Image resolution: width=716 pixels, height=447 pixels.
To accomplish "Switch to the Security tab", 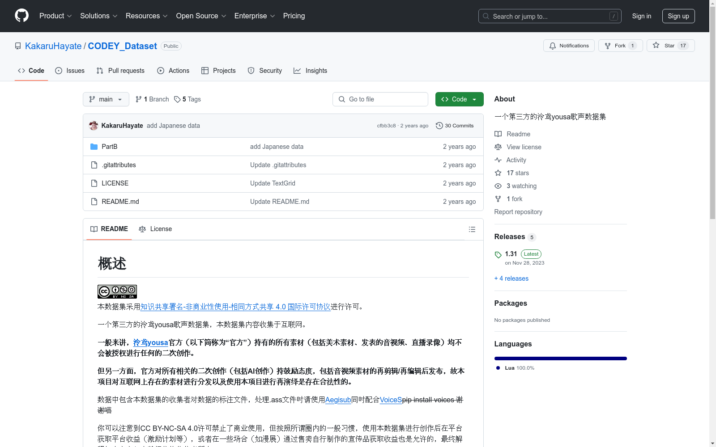I will point(265,71).
